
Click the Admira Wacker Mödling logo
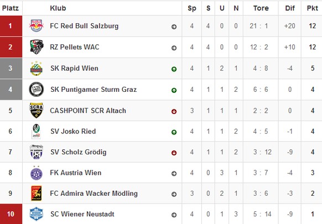click(x=37, y=193)
